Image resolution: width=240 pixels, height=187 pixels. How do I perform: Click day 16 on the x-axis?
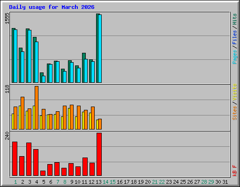(120, 182)
